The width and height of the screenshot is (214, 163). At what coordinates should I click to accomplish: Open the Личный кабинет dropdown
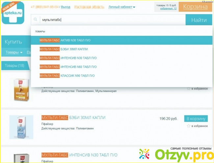point(122,7)
